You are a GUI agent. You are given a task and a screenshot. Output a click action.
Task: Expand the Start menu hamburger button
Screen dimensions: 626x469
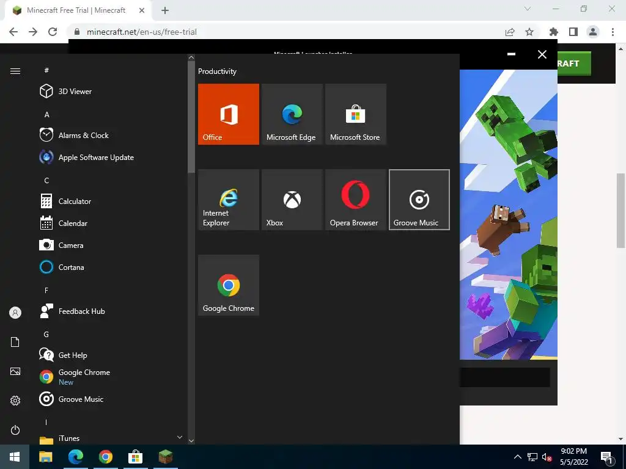[x=15, y=71]
